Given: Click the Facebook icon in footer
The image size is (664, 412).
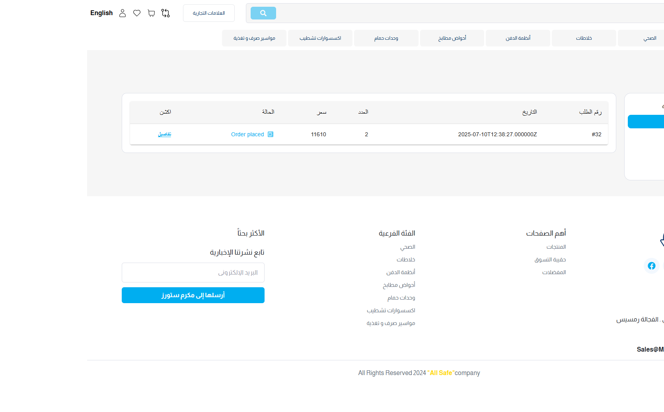Looking at the screenshot, I should 651,266.
